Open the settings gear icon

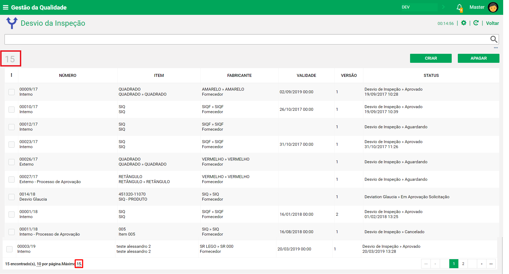(x=464, y=23)
